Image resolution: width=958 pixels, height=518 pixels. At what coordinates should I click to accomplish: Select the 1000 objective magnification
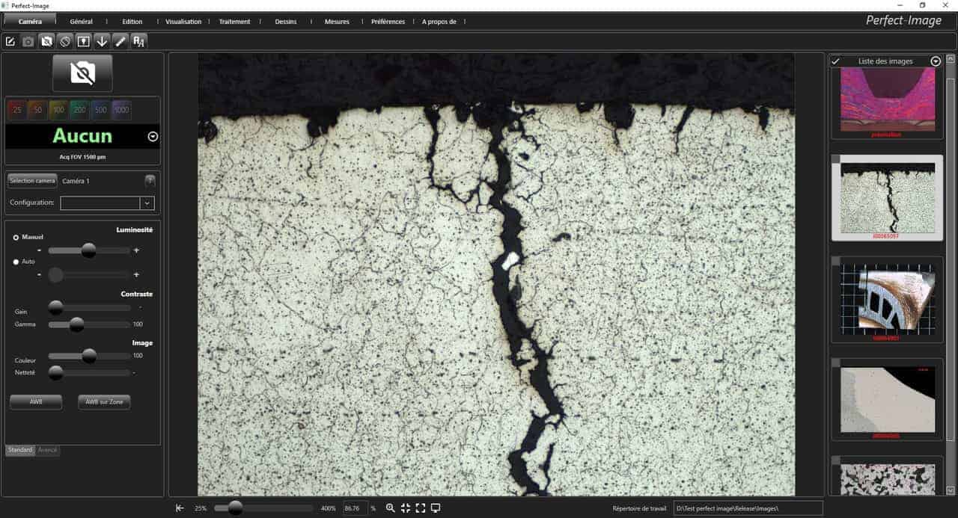coord(121,110)
